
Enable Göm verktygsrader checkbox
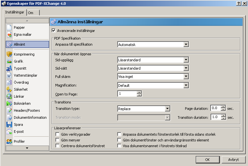(x=57, y=134)
